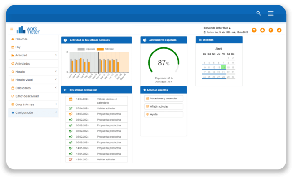Select the highlighted day 14 in the April calendar

click(223, 67)
